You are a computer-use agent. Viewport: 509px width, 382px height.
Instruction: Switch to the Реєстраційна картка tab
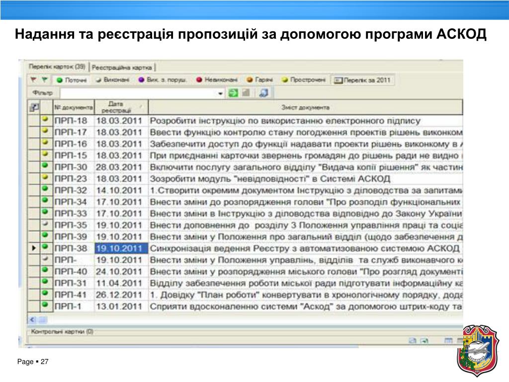[x=122, y=68]
